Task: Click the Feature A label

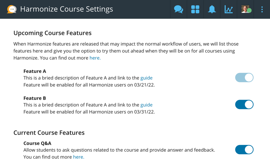Action: 35,71
